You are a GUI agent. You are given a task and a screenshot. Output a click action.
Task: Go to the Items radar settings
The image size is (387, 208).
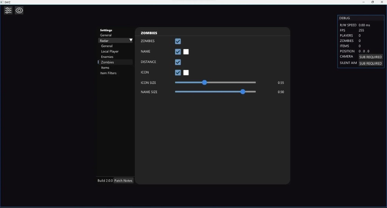point(105,68)
